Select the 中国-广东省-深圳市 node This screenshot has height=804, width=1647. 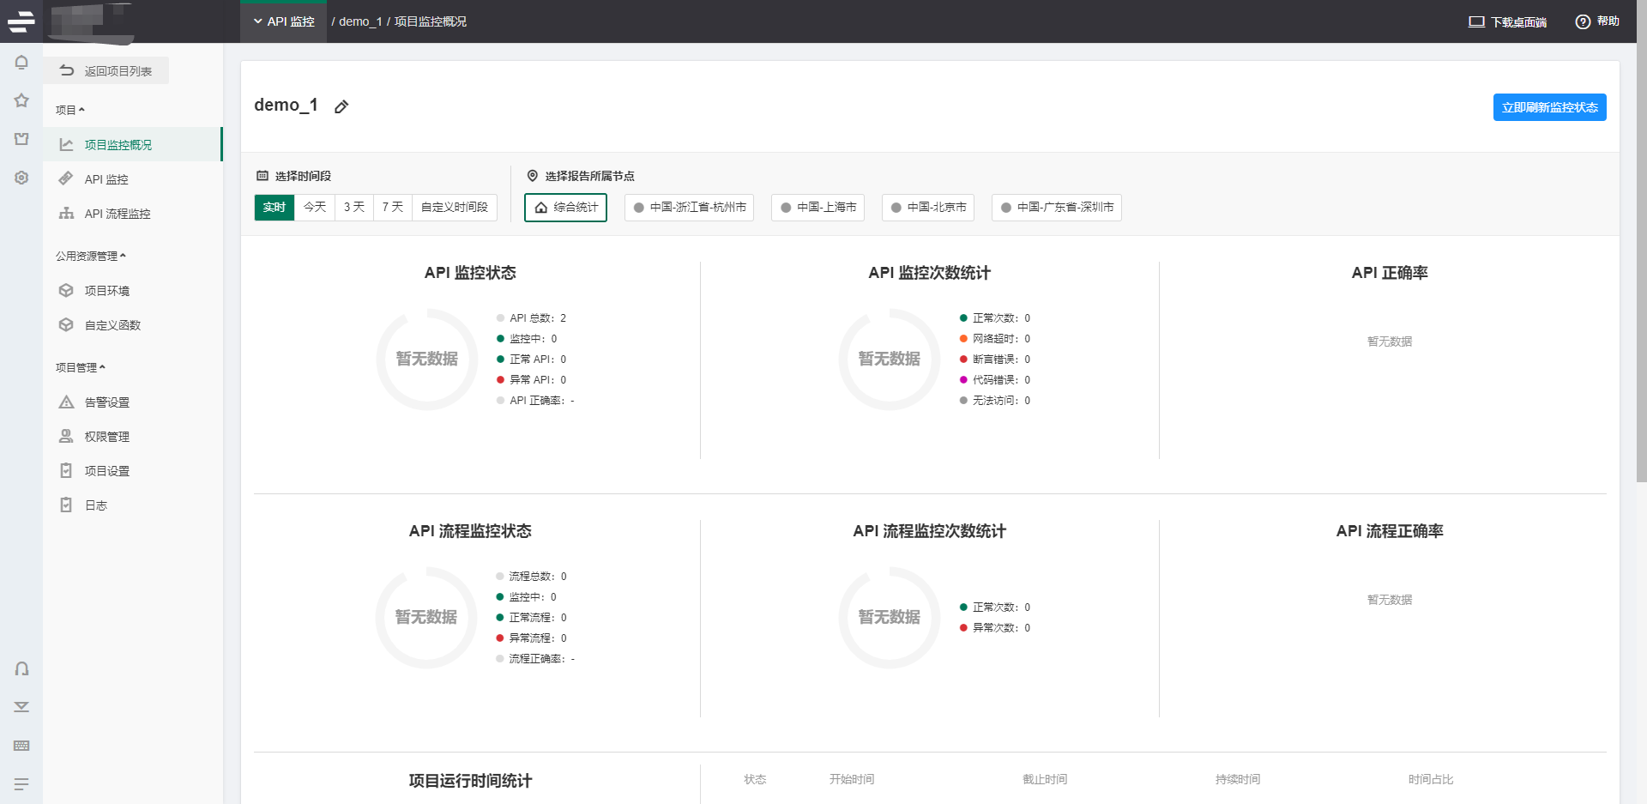point(1057,208)
